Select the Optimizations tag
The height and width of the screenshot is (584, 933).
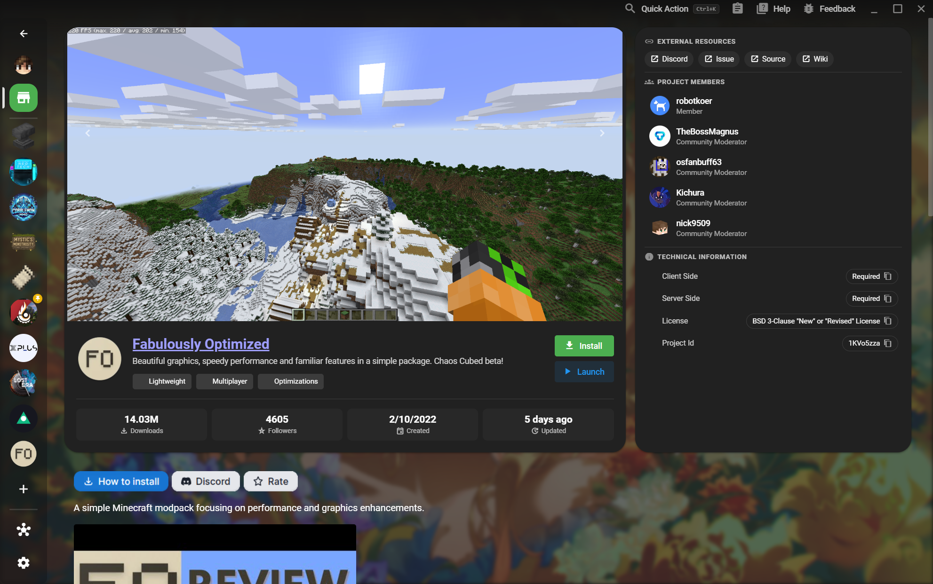coord(290,381)
